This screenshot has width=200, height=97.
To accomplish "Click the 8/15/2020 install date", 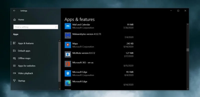I will 128,66.
